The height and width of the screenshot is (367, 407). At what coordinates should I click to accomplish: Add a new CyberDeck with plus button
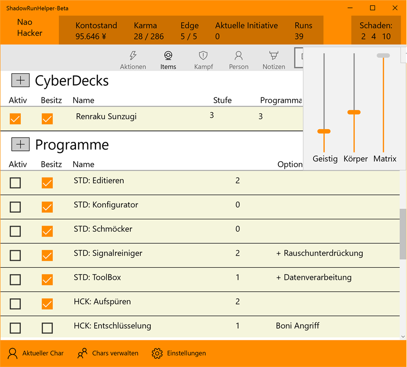(20, 80)
